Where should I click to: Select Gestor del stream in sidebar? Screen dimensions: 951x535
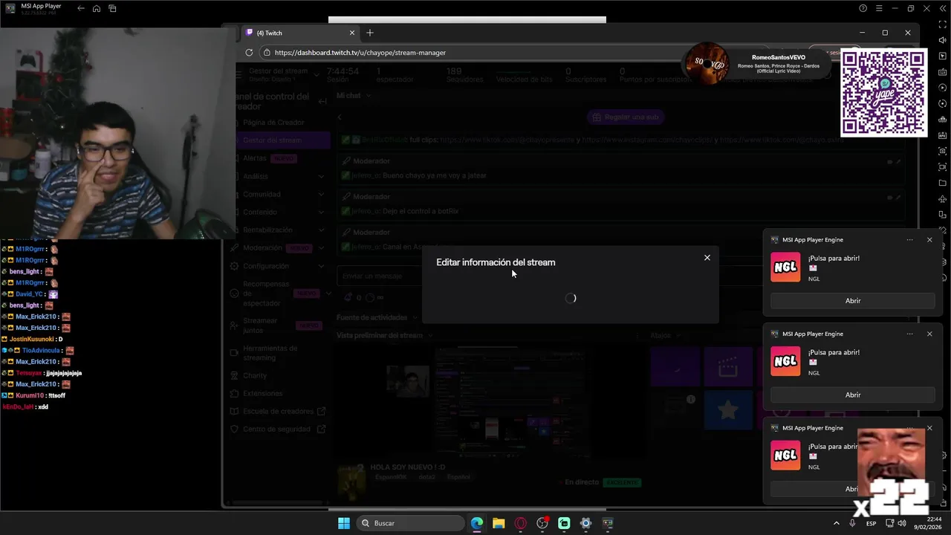point(282,140)
